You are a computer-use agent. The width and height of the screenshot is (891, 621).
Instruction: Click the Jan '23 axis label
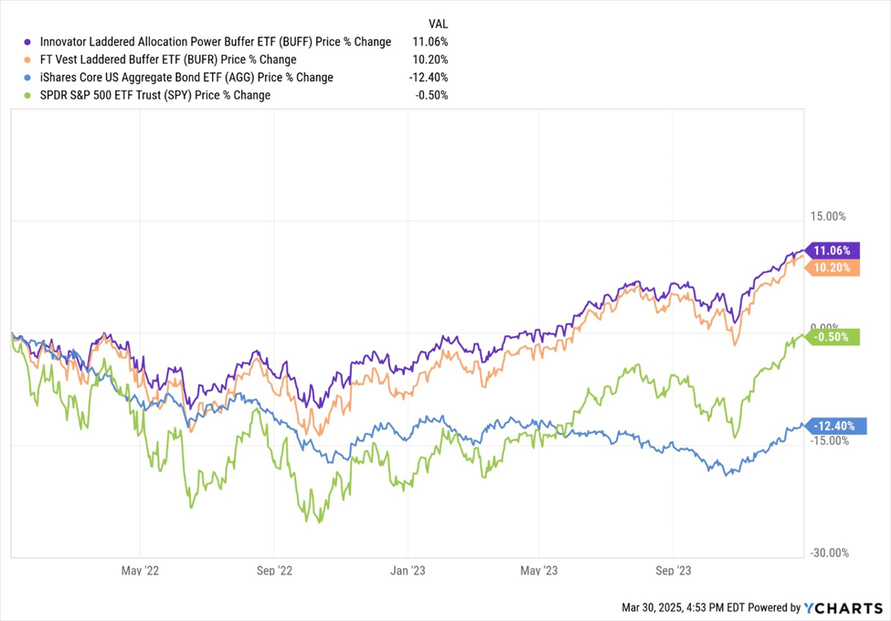point(408,571)
